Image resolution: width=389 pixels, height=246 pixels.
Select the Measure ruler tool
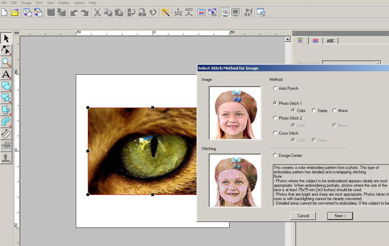pyautogui.click(x=6, y=134)
